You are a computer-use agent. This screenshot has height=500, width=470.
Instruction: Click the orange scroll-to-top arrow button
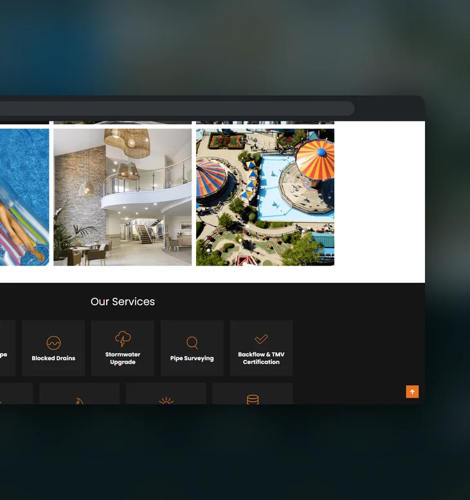pos(412,391)
